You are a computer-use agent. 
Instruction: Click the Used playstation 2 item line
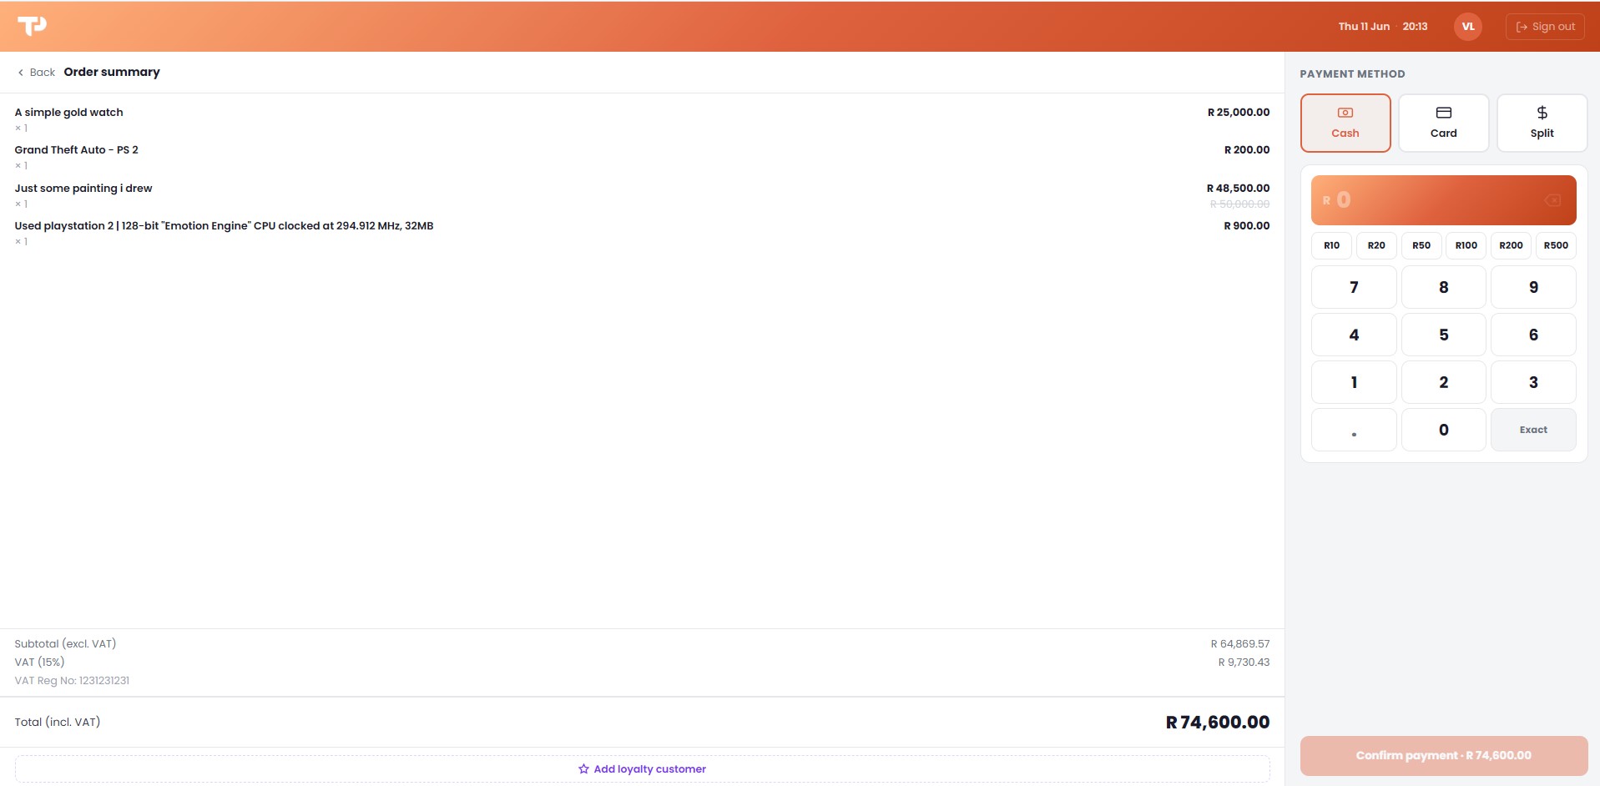click(224, 226)
